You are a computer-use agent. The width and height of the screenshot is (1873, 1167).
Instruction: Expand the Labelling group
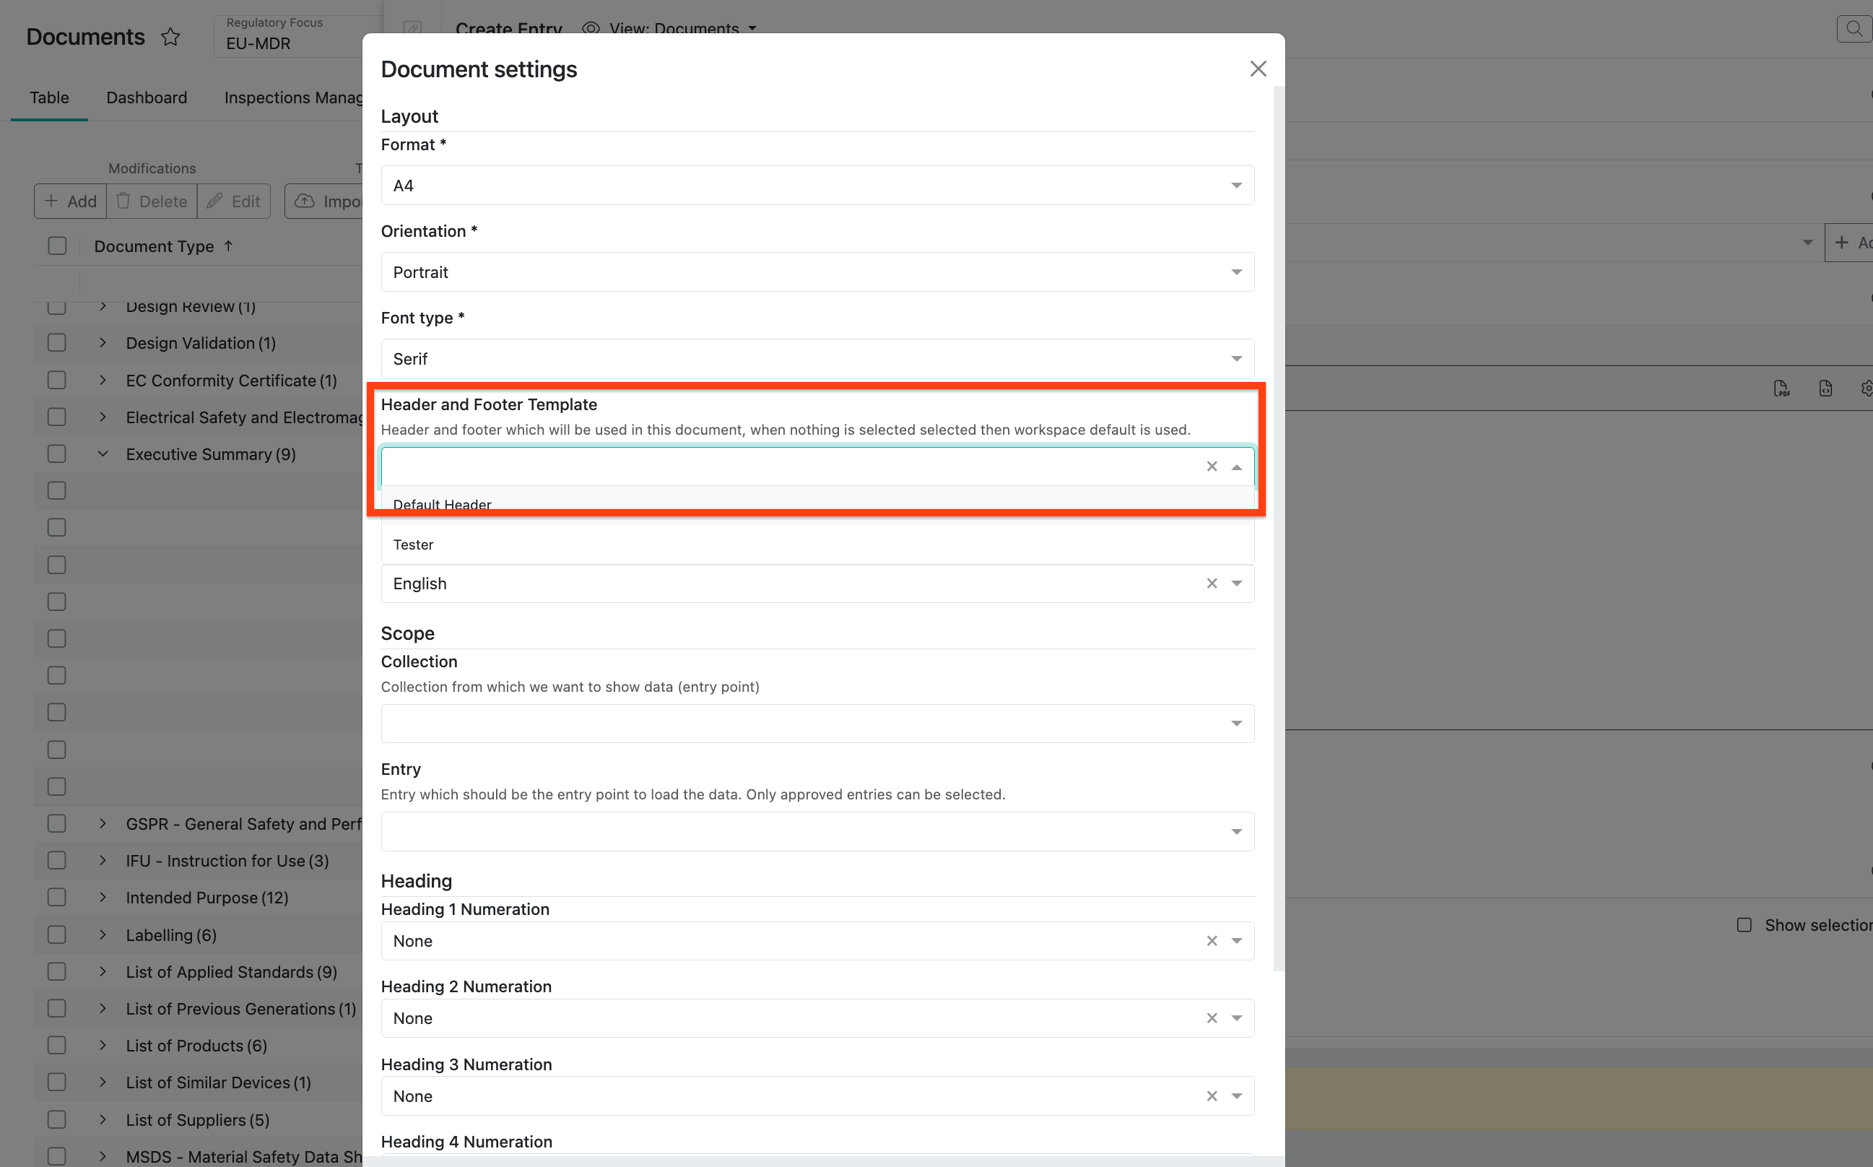pos(103,934)
